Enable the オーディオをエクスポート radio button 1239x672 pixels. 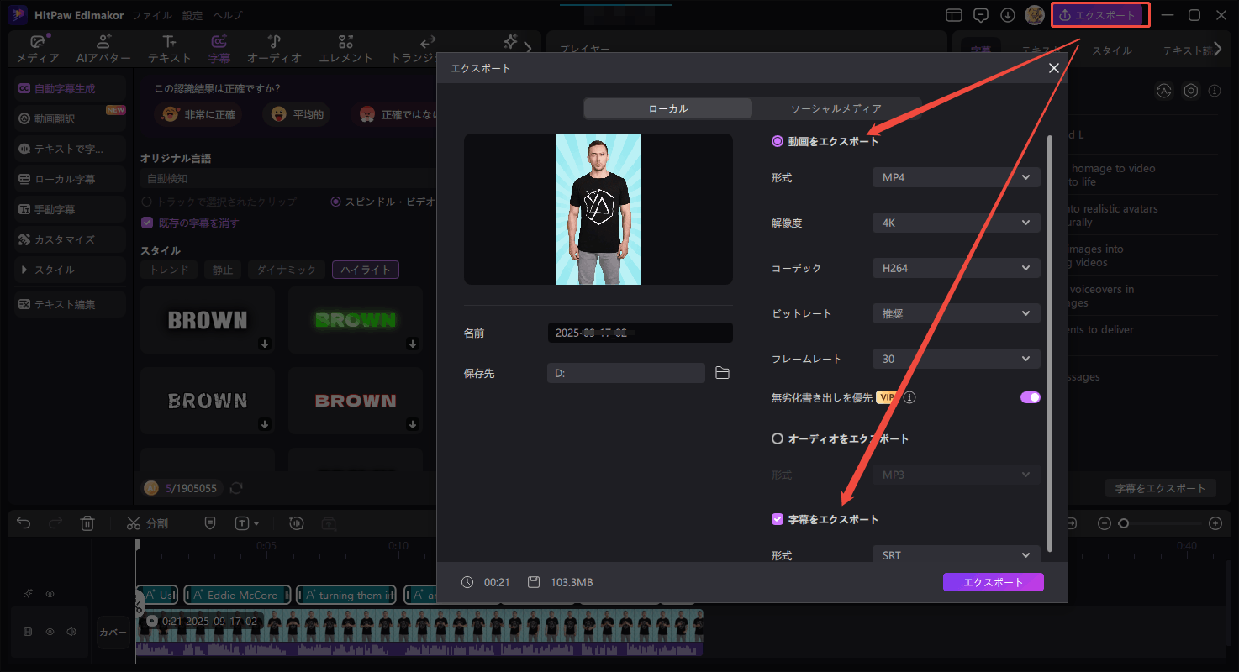777,438
